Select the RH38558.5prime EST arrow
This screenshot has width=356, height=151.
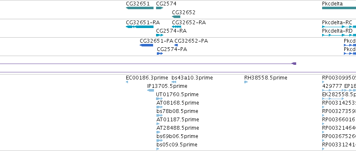pyautogui.click(x=246, y=82)
